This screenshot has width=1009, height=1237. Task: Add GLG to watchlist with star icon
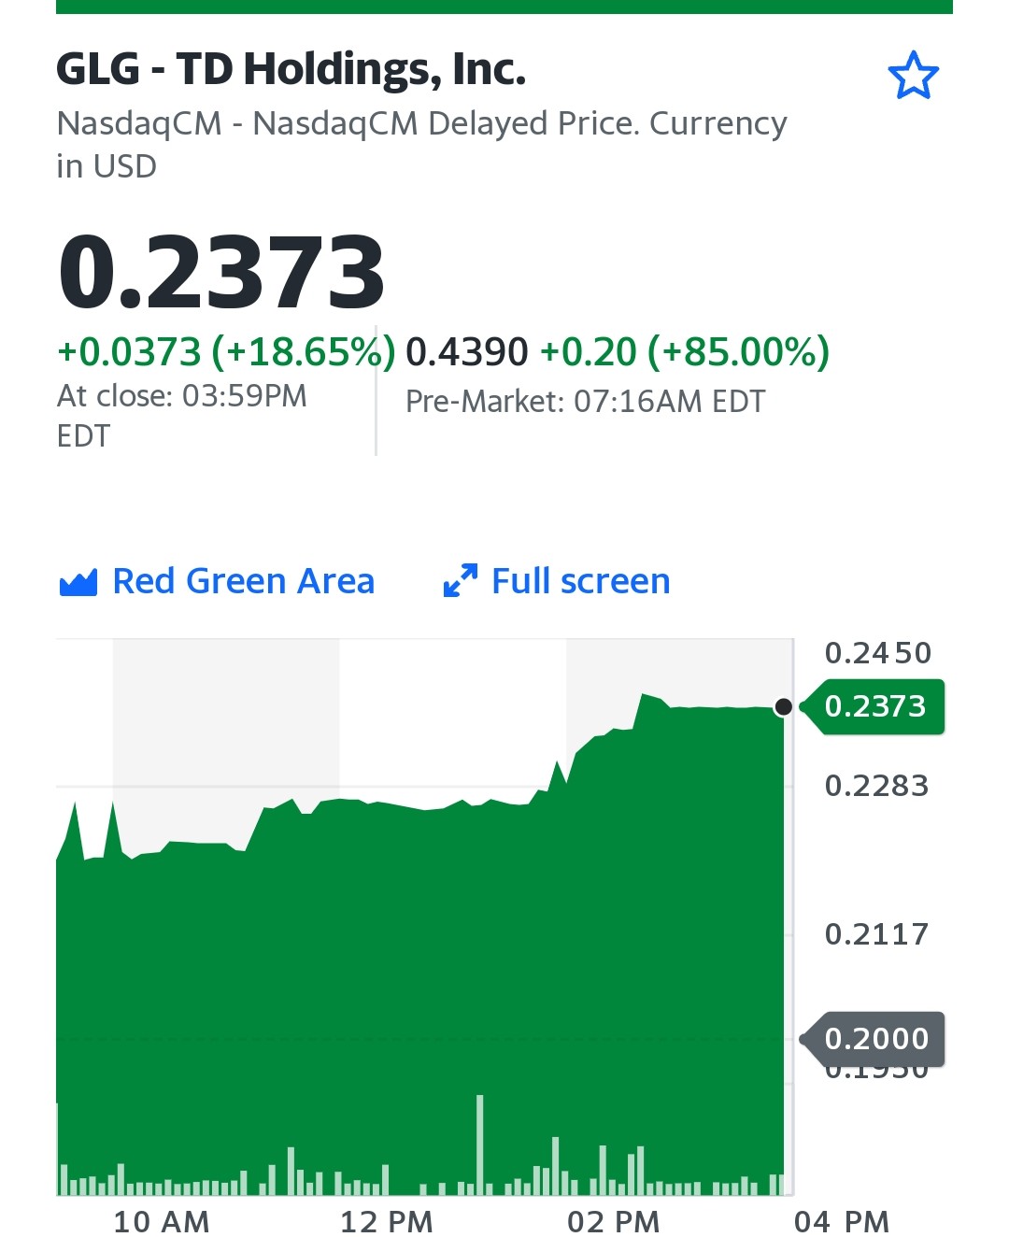point(913,76)
